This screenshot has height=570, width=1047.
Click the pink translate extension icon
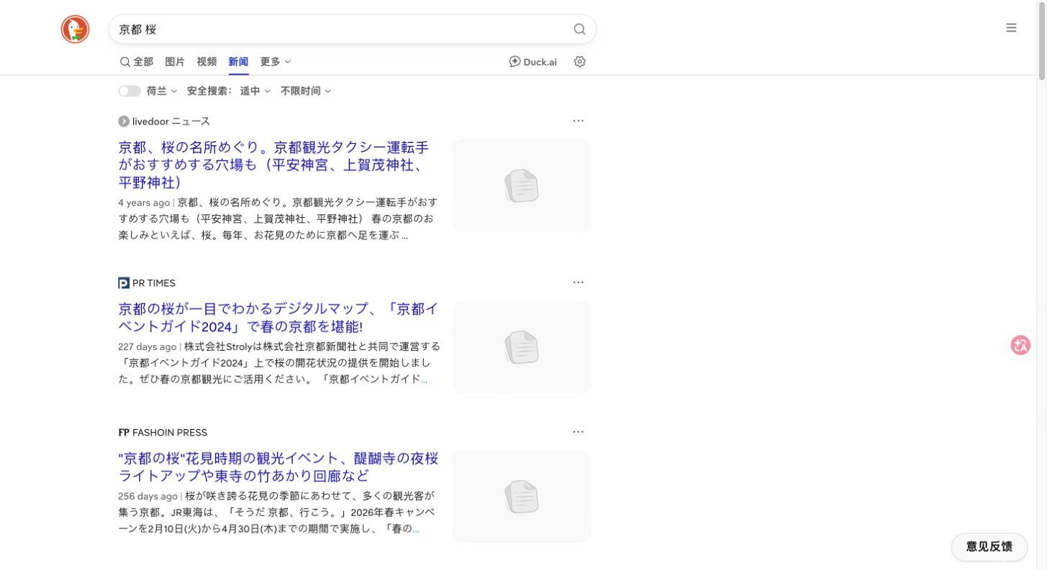[1020, 345]
